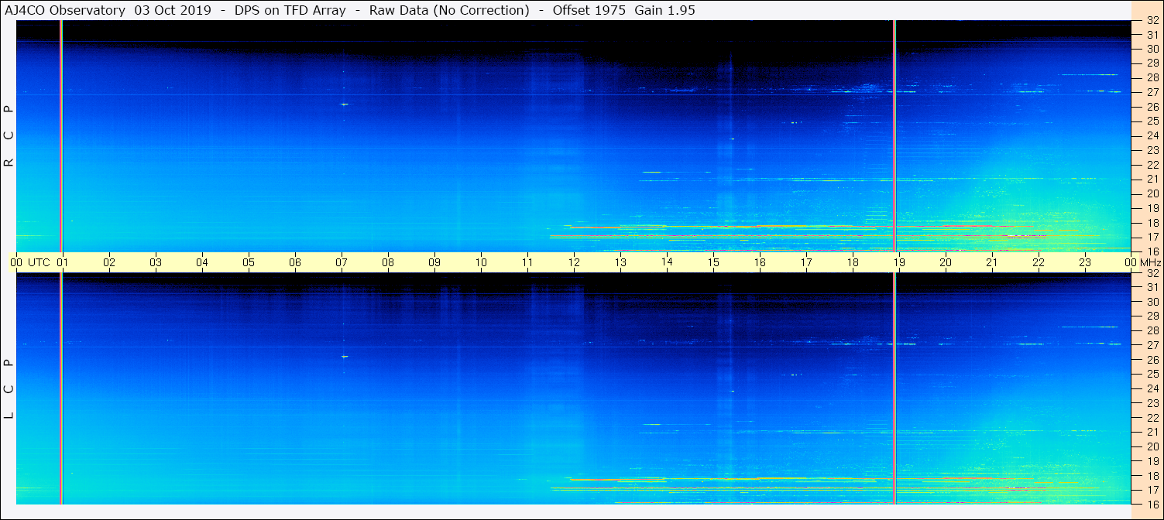Click the "00 UTC" time axis label
The image size is (1164, 520).
pos(29,262)
